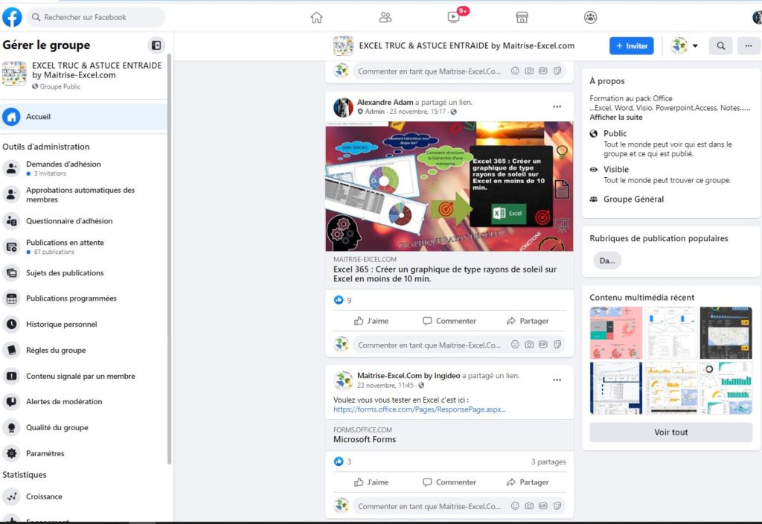The height and width of the screenshot is (524, 762).
Task: Open Maitrise-Excel.Com post options menu
Action: [557, 380]
